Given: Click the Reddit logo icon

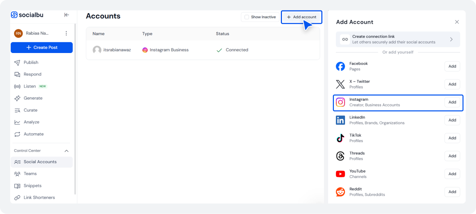Looking at the screenshot, I should click(x=340, y=192).
